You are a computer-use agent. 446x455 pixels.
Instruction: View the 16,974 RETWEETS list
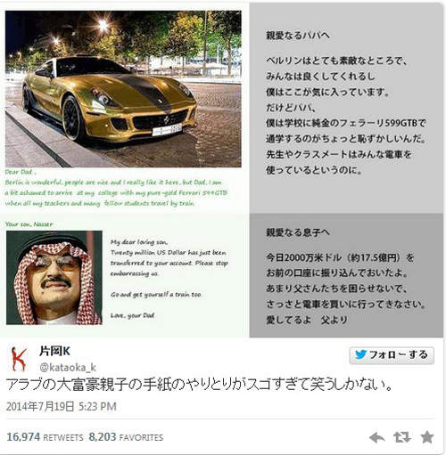point(45,437)
